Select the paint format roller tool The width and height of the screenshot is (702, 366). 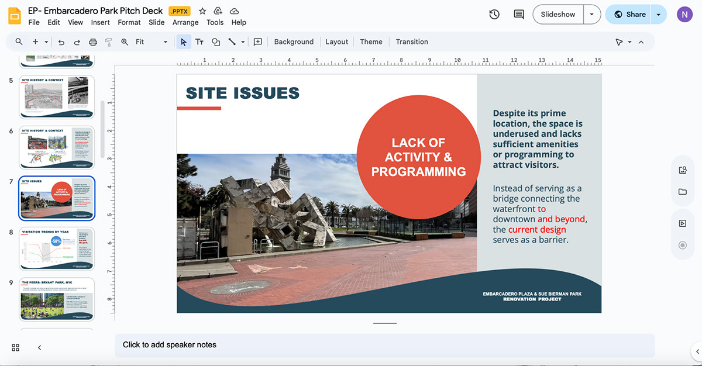click(x=108, y=42)
